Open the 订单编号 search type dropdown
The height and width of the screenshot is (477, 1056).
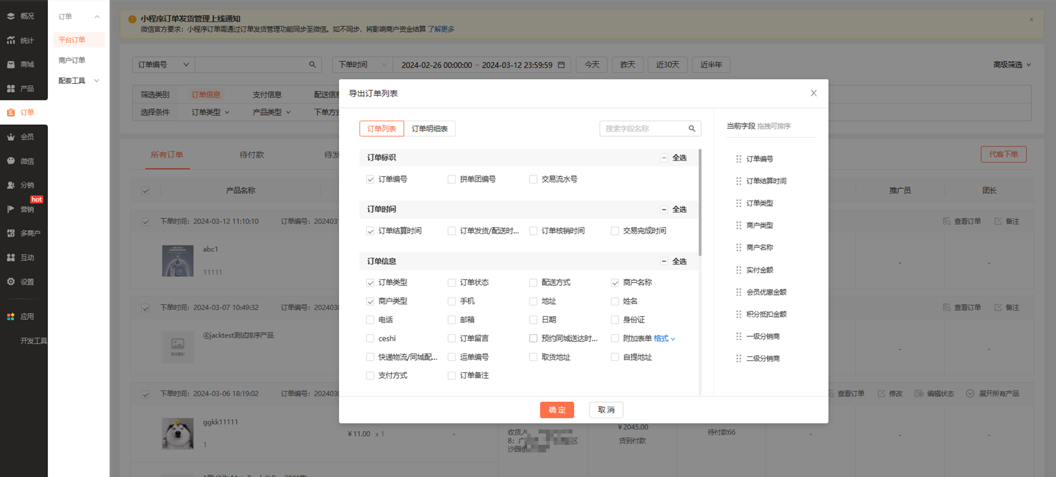163,64
